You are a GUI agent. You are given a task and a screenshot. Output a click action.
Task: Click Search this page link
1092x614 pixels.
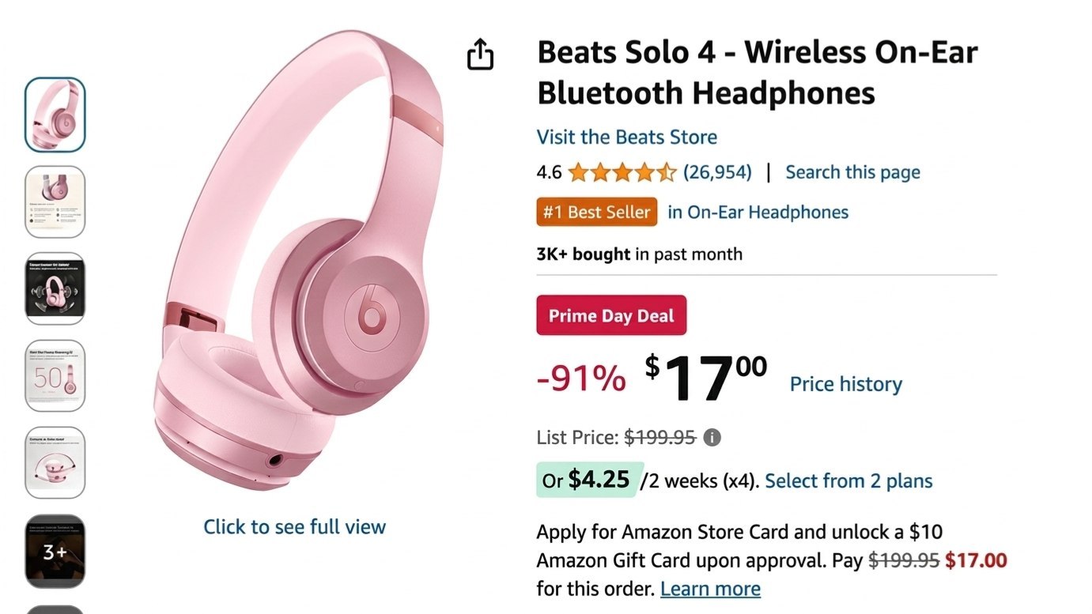(x=852, y=172)
